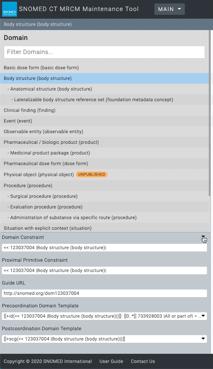Select Medicinal product package (product) domain
Viewport: 213px width, 369px height.
click(104, 153)
